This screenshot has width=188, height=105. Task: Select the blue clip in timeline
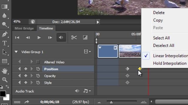[x=108, y=51]
